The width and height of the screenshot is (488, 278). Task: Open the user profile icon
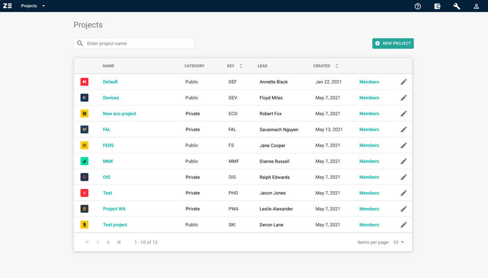[x=476, y=6]
